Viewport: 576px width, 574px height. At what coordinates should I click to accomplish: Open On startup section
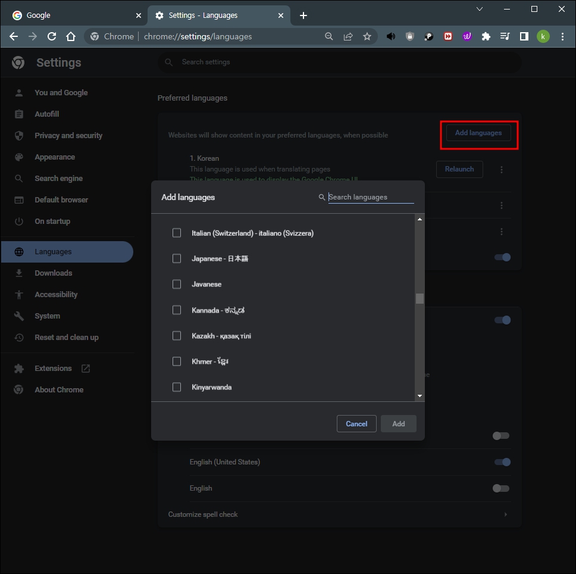[x=52, y=222]
